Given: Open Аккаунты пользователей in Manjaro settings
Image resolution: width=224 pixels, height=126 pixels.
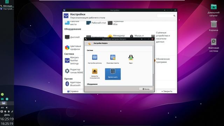Looking at the screenshot, I should pos(94,73).
